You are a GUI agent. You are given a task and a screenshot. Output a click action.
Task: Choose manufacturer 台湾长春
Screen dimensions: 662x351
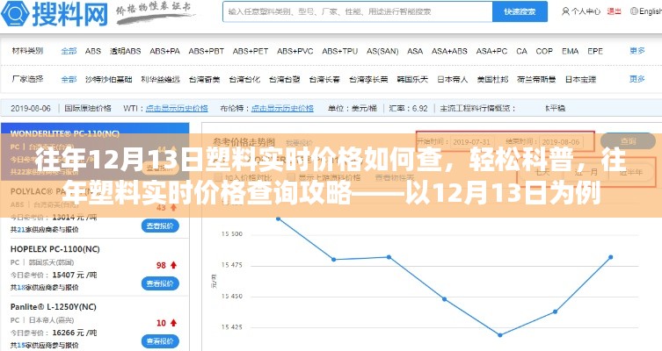(324, 79)
